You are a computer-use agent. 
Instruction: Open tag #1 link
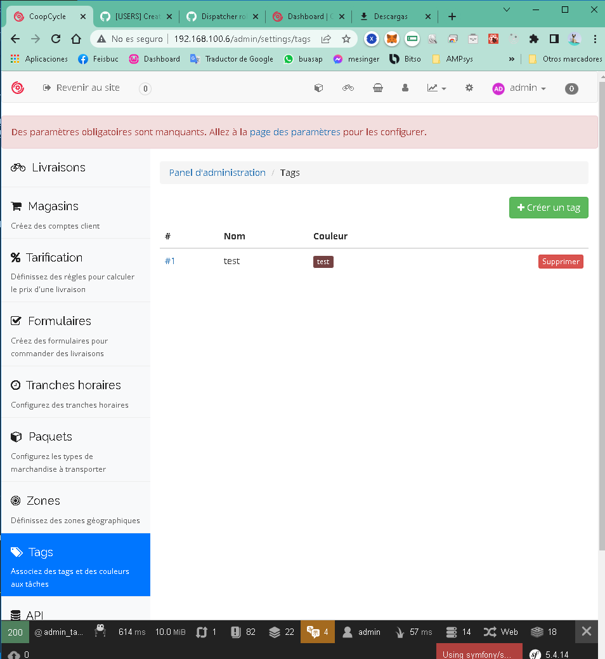point(169,261)
